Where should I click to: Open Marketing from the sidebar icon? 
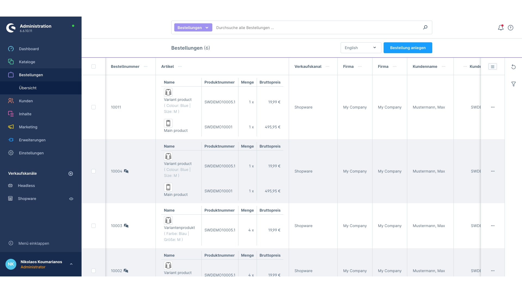(x=11, y=127)
